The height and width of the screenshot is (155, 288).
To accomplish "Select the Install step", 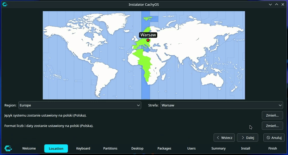I will tap(245, 149).
